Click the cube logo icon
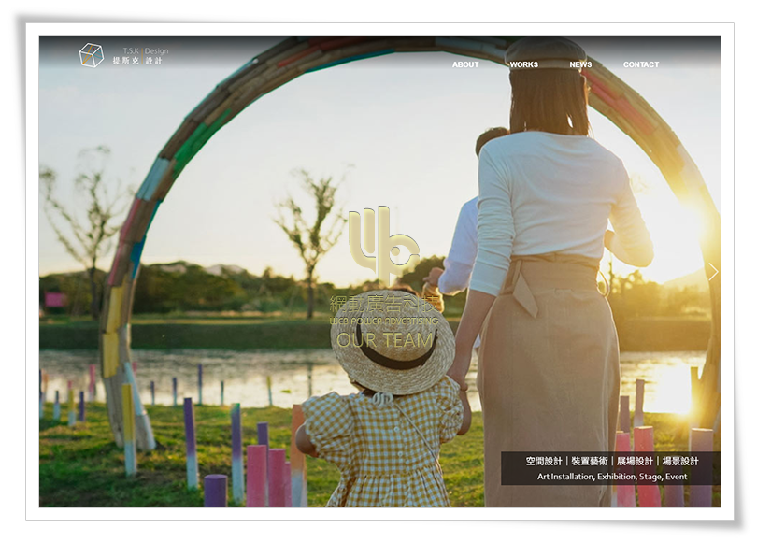Screen dimensions: 757x542 point(91,55)
